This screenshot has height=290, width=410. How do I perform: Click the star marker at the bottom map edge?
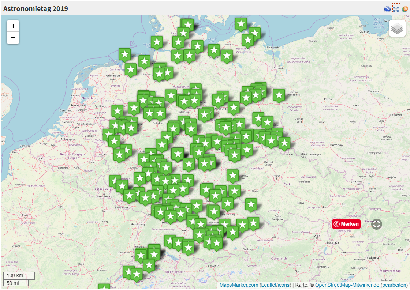point(104,287)
